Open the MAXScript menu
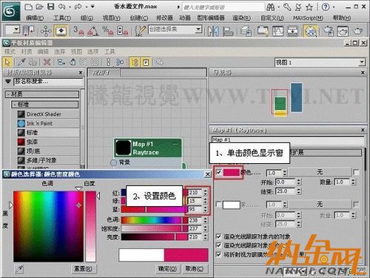This screenshot has height=278, width=370. point(308,18)
